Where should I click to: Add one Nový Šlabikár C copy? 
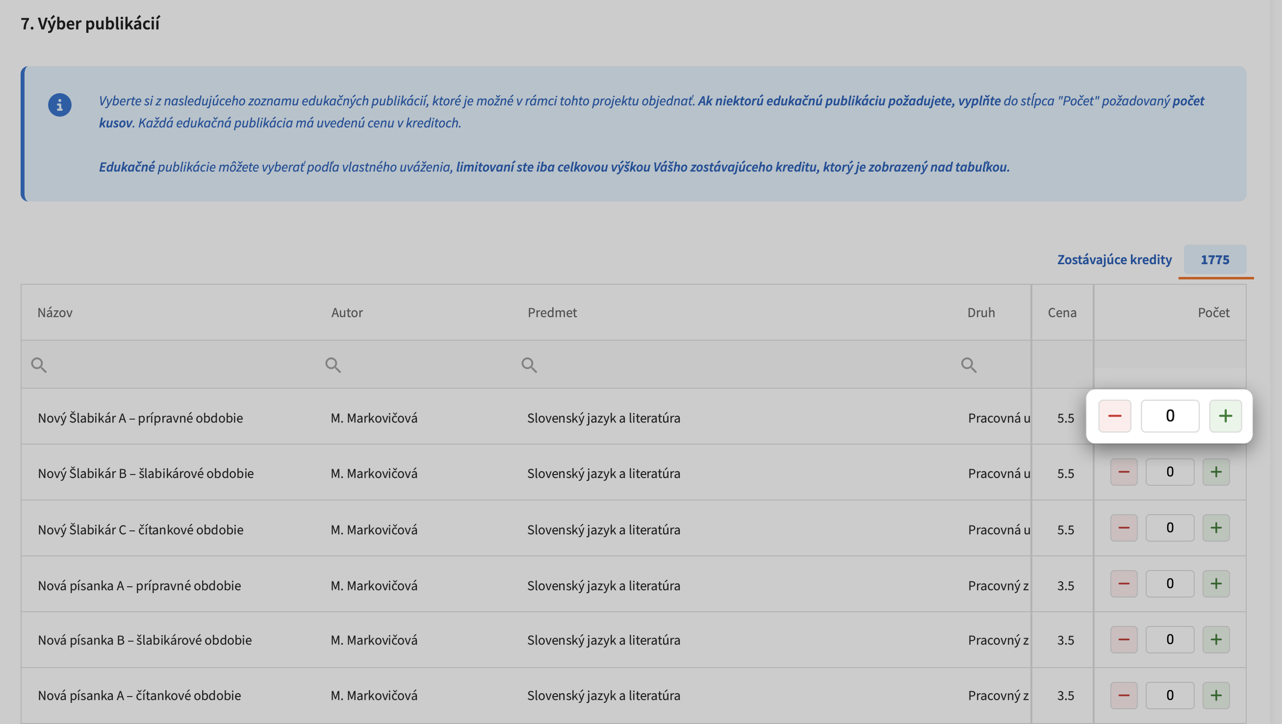1216,527
